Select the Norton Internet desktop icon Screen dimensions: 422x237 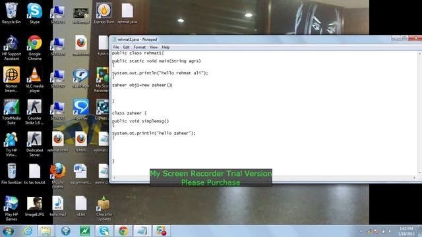pyautogui.click(x=11, y=80)
